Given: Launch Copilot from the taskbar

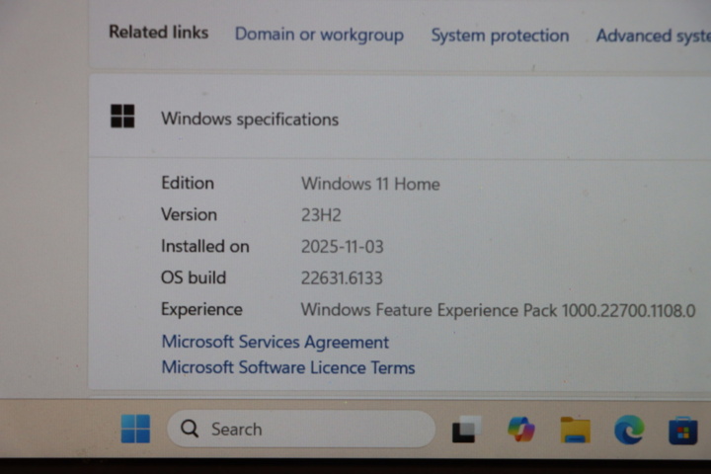Looking at the screenshot, I should click(x=521, y=430).
